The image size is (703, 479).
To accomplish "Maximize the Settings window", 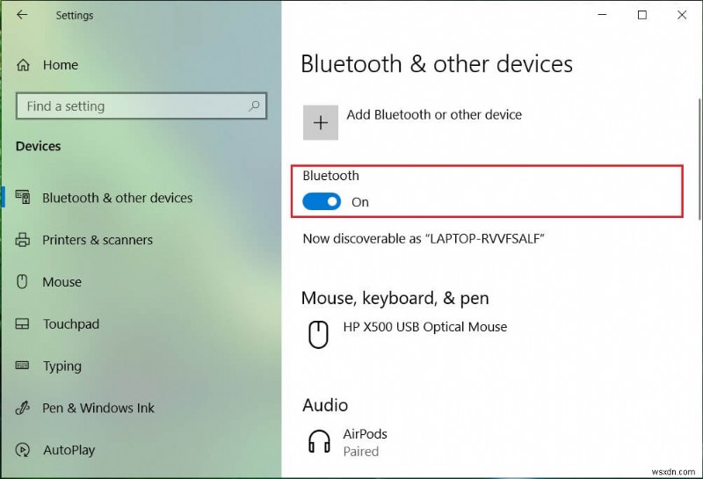I will (642, 15).
